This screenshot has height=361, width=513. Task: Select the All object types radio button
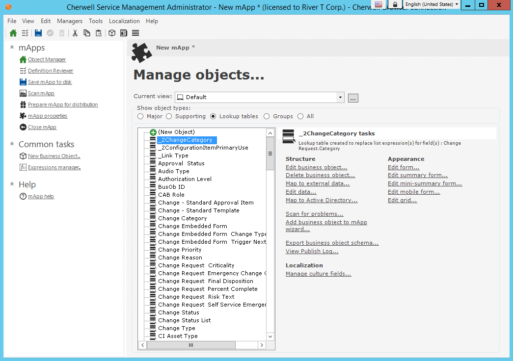click(x=300, y=116)
